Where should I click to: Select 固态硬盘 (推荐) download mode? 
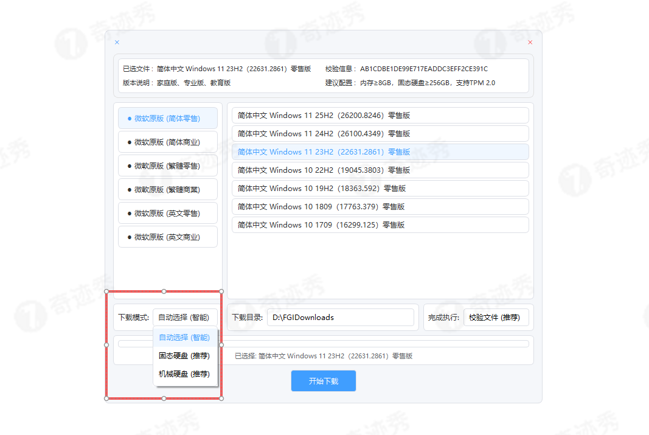pyautogui.click(x=186, y=355)
